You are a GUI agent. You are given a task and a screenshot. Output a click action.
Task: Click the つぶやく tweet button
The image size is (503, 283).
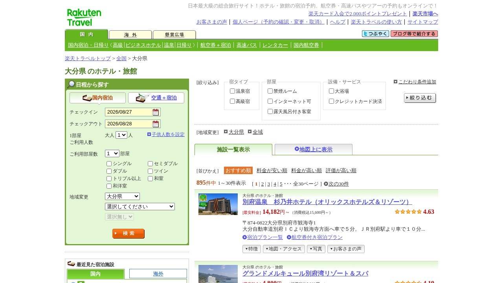point(375,34)
